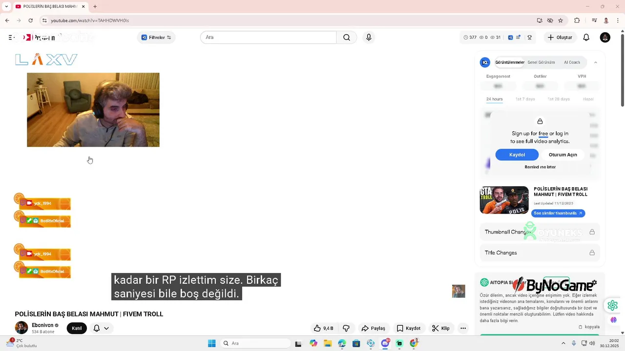Click the purple floating extension icon

tap(613, 320)
